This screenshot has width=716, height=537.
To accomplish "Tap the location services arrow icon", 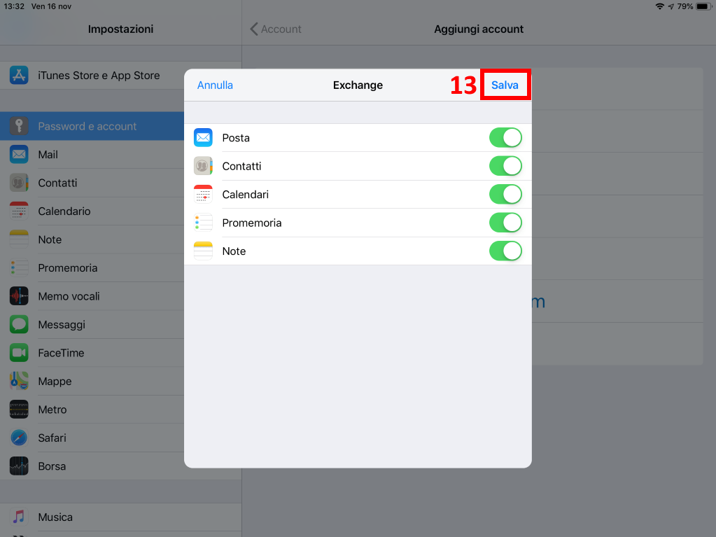I will click(x=671, y=6).
